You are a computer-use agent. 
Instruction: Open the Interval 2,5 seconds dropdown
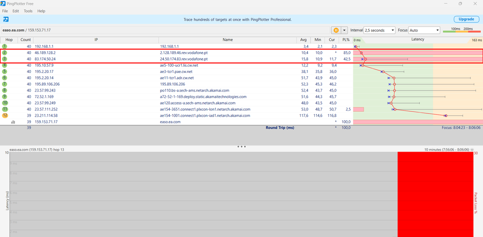[379, 30]
